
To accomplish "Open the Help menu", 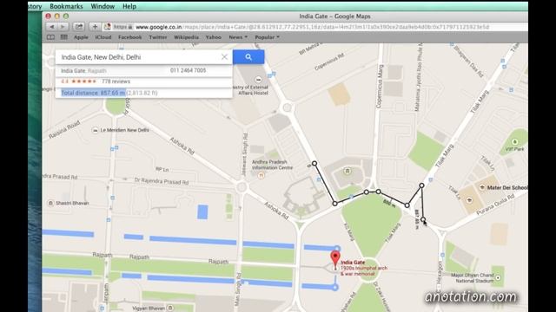I will pos(129,6).
